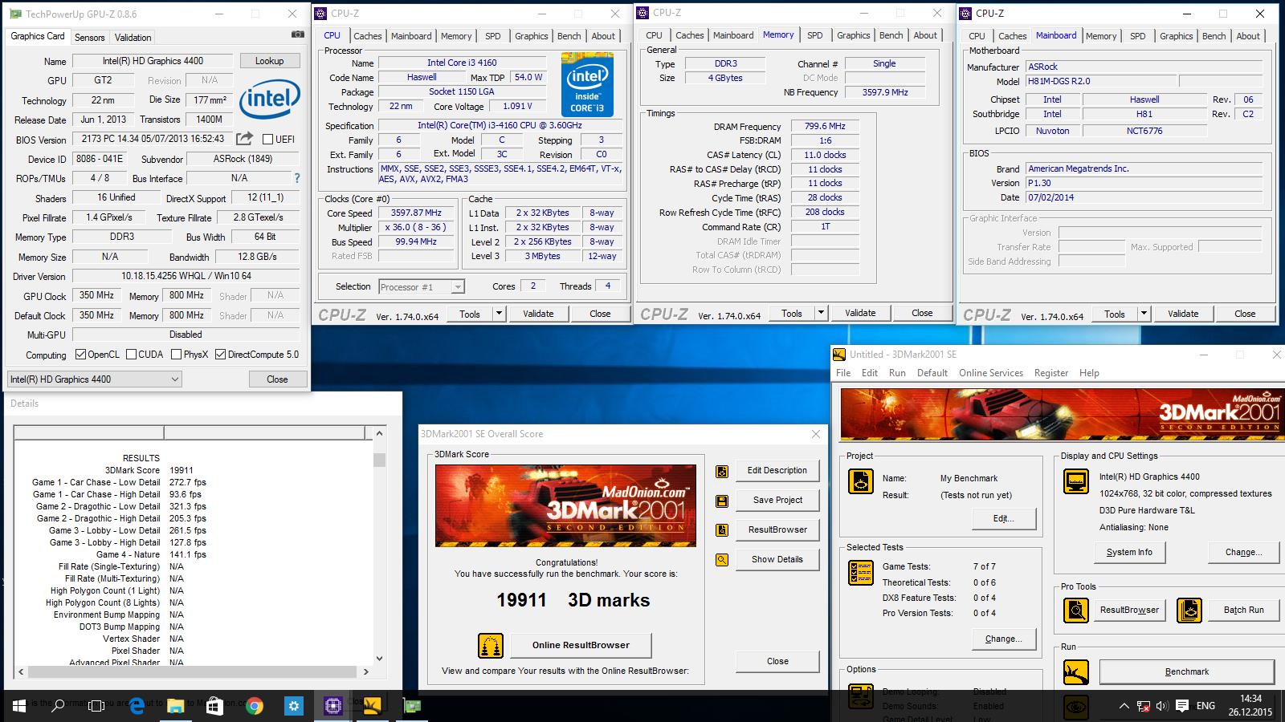Click Change... button under Selected Tests
Screen dimensions: 1285x722
(x=1003, y=639)
